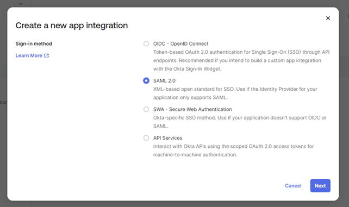Click the 'Create a new app integration' title
Viewport: 349px width, 207px height.
[x=72, y=26]
